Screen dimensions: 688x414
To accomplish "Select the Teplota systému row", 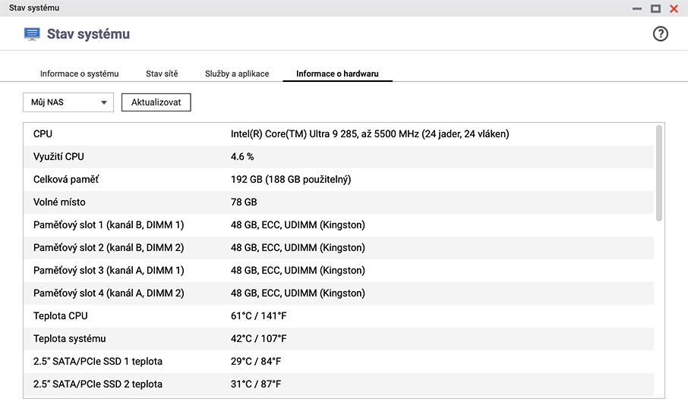I will pyautogui.click(x=339, y=339).
